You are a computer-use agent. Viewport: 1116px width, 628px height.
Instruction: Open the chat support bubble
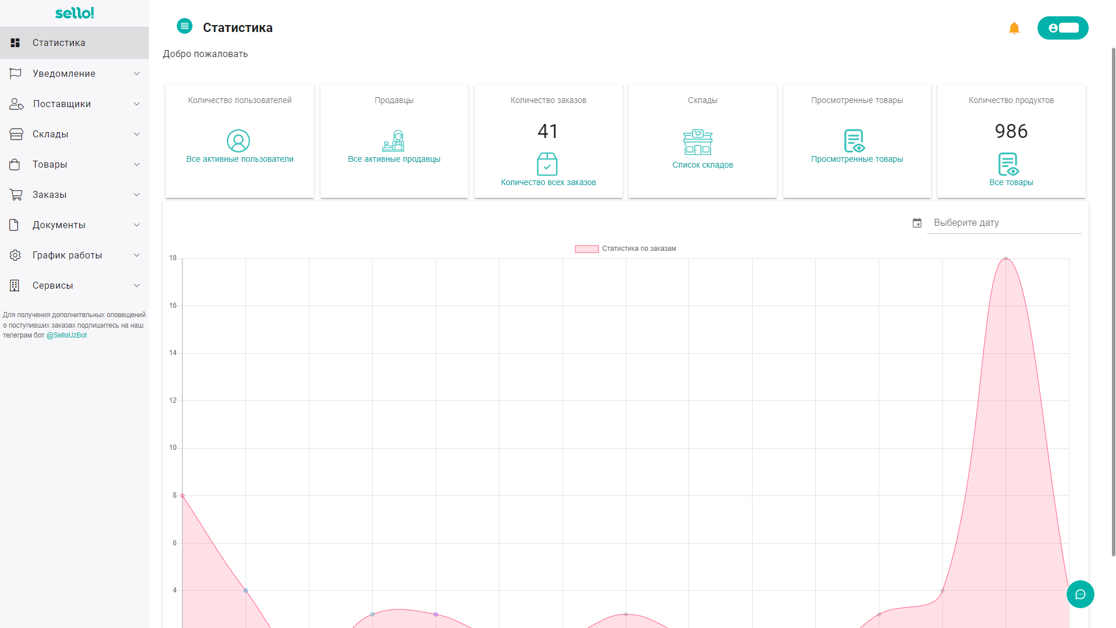[x=1081, y=594]
